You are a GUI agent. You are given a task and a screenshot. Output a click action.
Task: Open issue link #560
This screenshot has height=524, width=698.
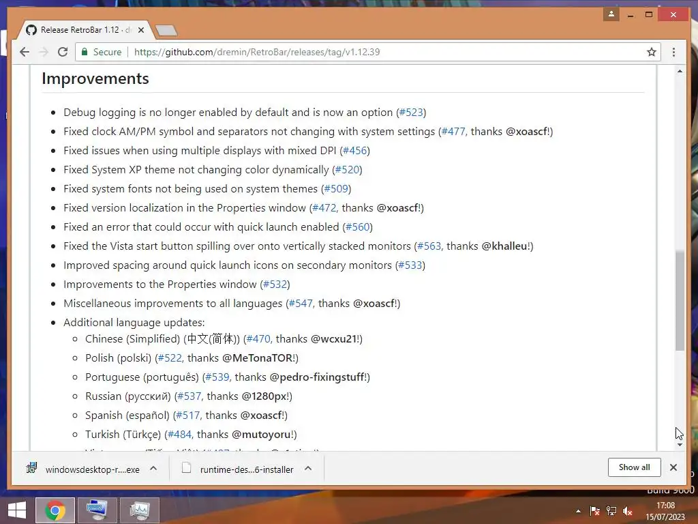pos(357,227)
